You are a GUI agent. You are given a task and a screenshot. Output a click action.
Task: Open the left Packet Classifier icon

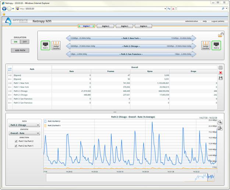point(56,45)
